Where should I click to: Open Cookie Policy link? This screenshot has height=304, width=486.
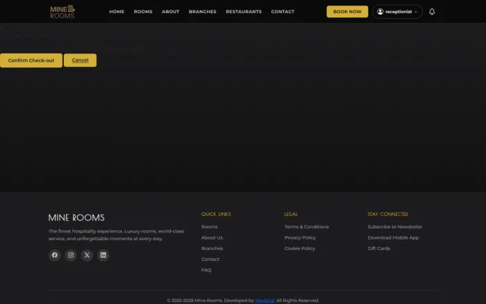pyautogui.click(x=300, y=248)
